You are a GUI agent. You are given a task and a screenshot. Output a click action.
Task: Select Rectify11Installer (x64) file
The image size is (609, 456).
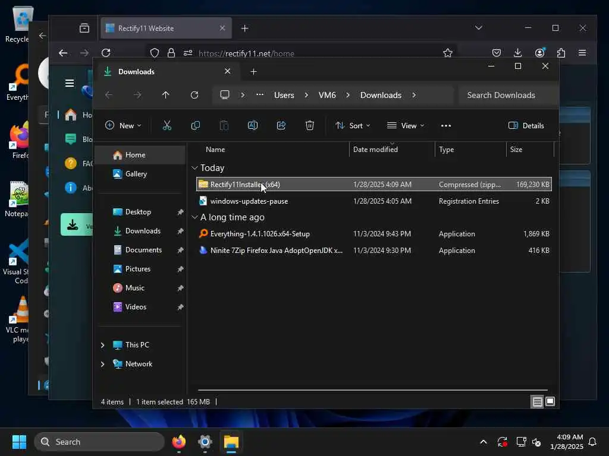[x=374, y=185]
